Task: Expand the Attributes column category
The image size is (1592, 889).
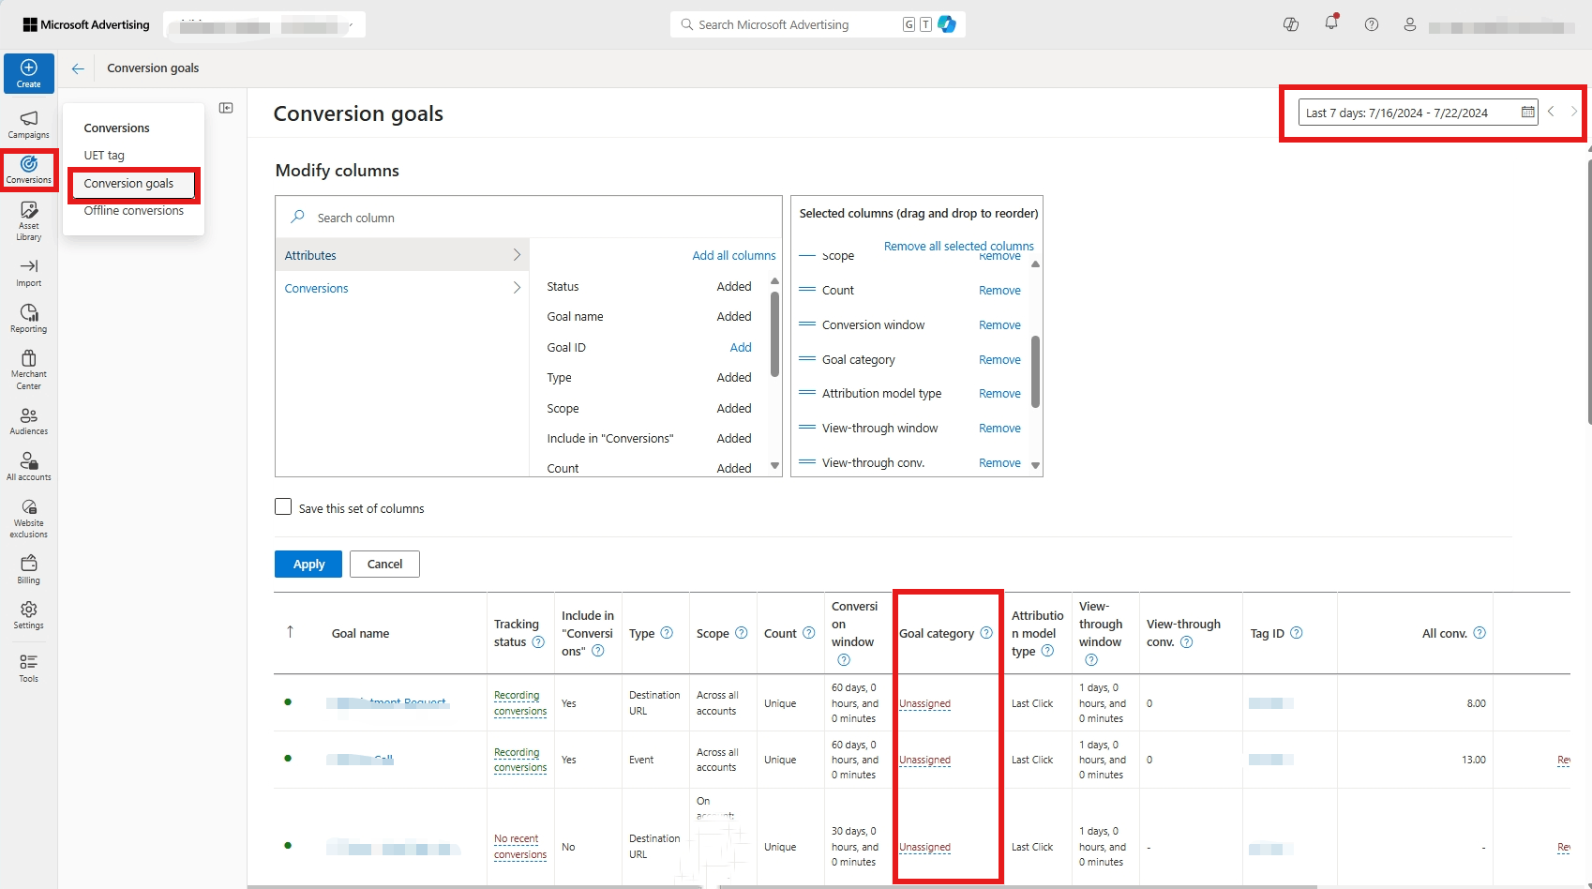Action: pos(402,255)
